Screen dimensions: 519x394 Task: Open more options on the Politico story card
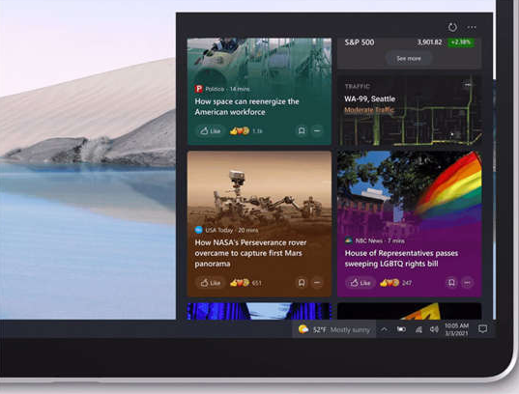pos(317,130)
